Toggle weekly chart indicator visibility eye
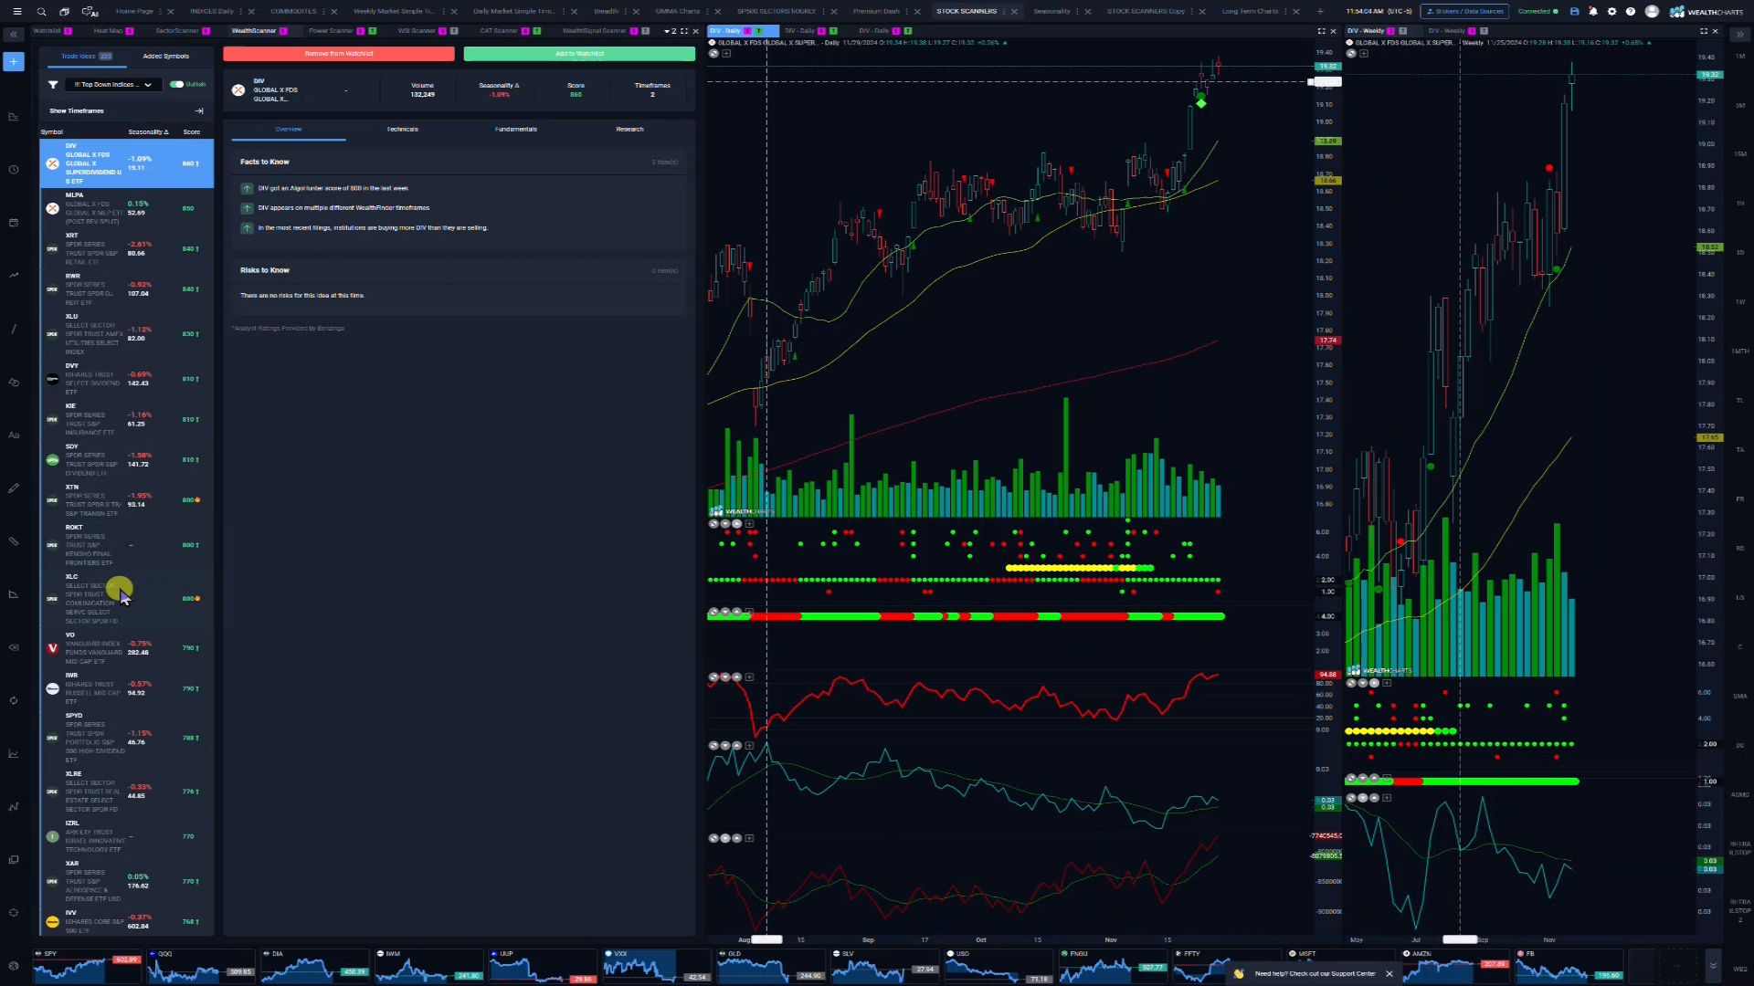Image resolution: width=1754 pixels, height=986 pixels. (1350, 53)
